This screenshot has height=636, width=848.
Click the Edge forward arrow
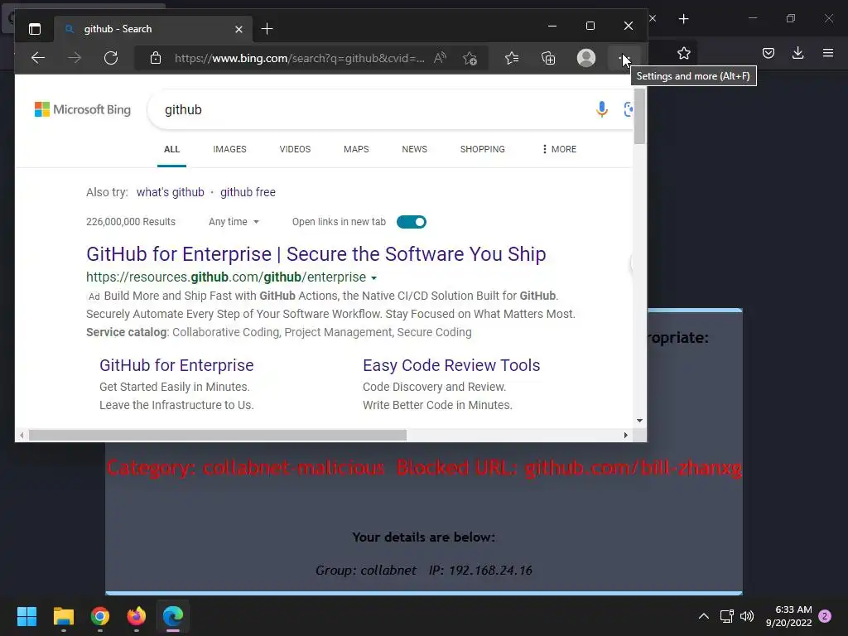tap(75, 58)
